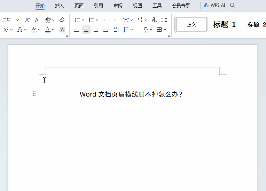Expand the text direction dropdown arrow
The height and width of the screenshot is (191, 266).
tap(146, 20)
